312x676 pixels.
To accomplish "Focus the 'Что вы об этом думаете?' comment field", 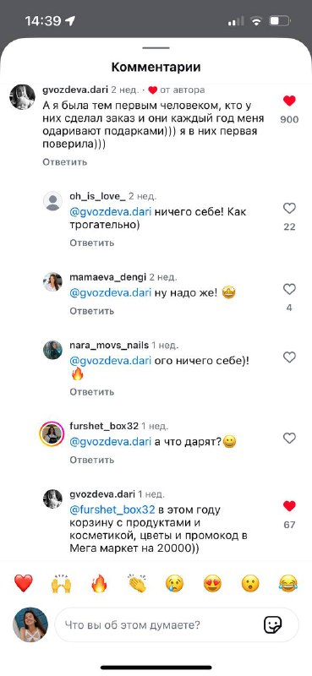I will tap(177, 624).
